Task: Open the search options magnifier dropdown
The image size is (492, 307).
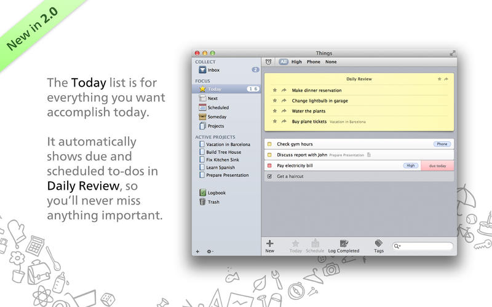Action: (x=397, y=246)
